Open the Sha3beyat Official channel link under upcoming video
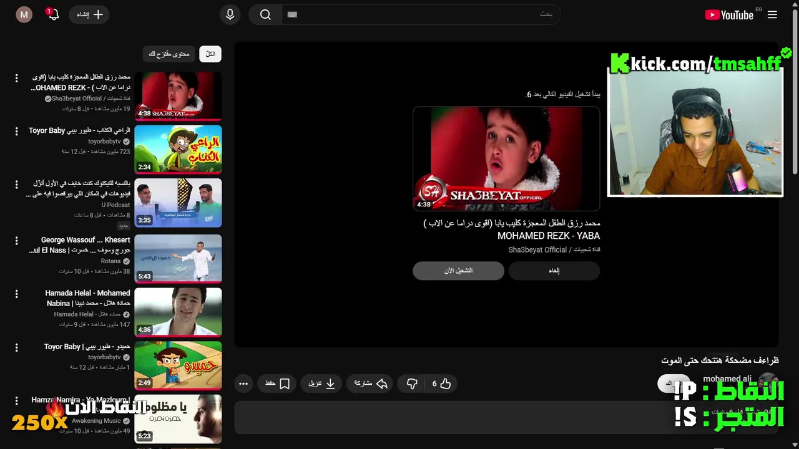The height and width of the screenshot is (449, 799). 554,249
